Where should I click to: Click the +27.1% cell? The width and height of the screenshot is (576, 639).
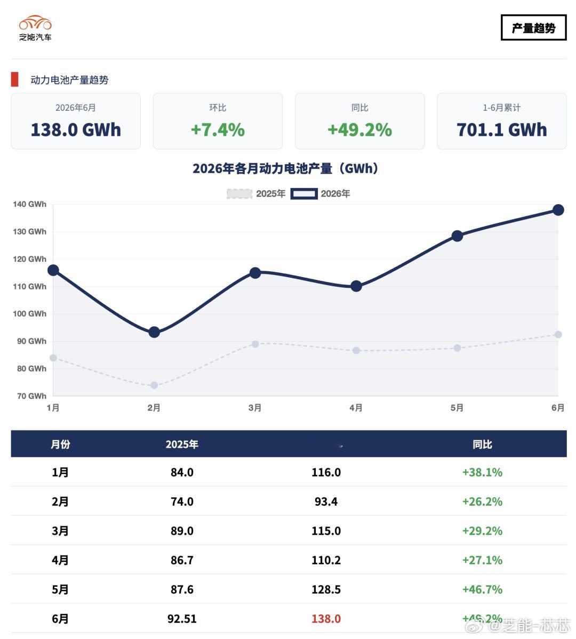(x=482, y=560)
